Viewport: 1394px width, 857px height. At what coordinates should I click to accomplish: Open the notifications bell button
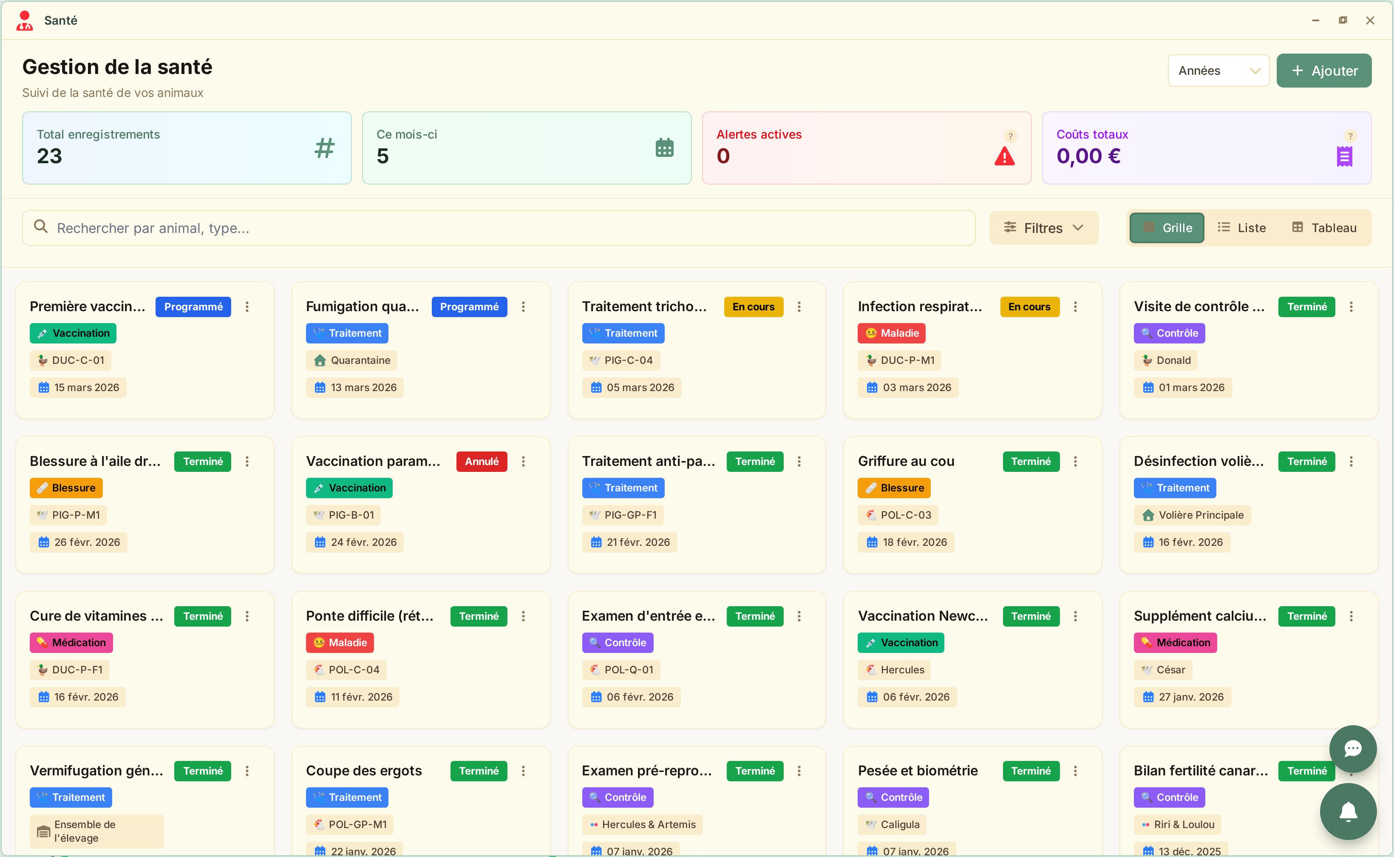pos(1348,811)
